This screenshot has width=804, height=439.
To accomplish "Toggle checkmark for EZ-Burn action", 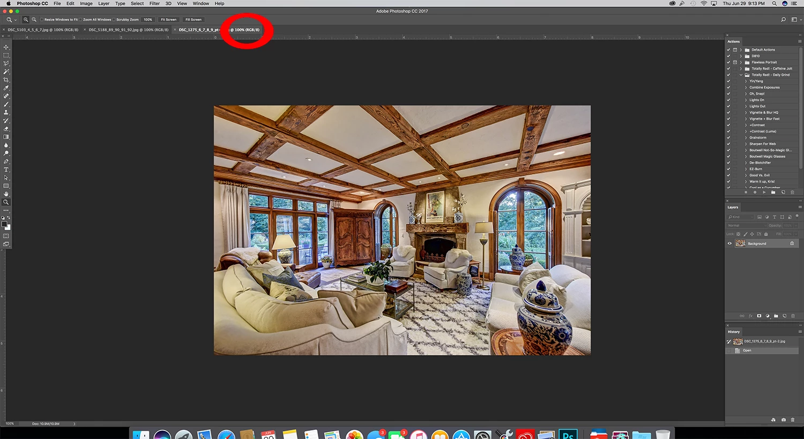I will (x=728, y=169).
